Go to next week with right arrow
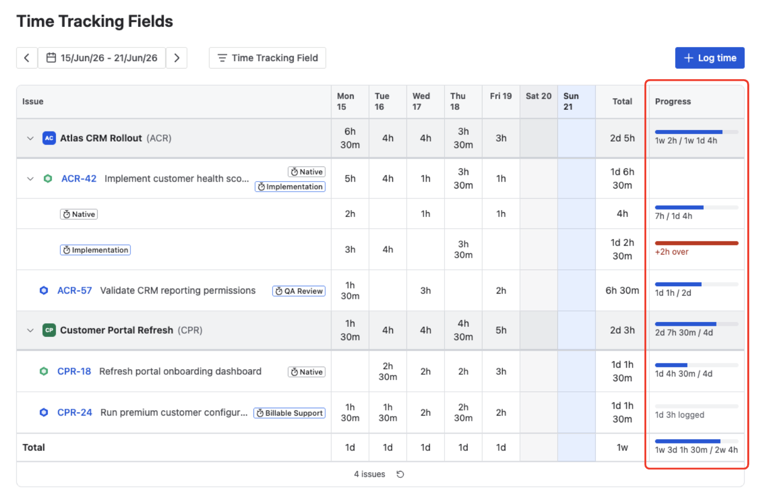This screenshot has height=499, width=773. [177, 58]
